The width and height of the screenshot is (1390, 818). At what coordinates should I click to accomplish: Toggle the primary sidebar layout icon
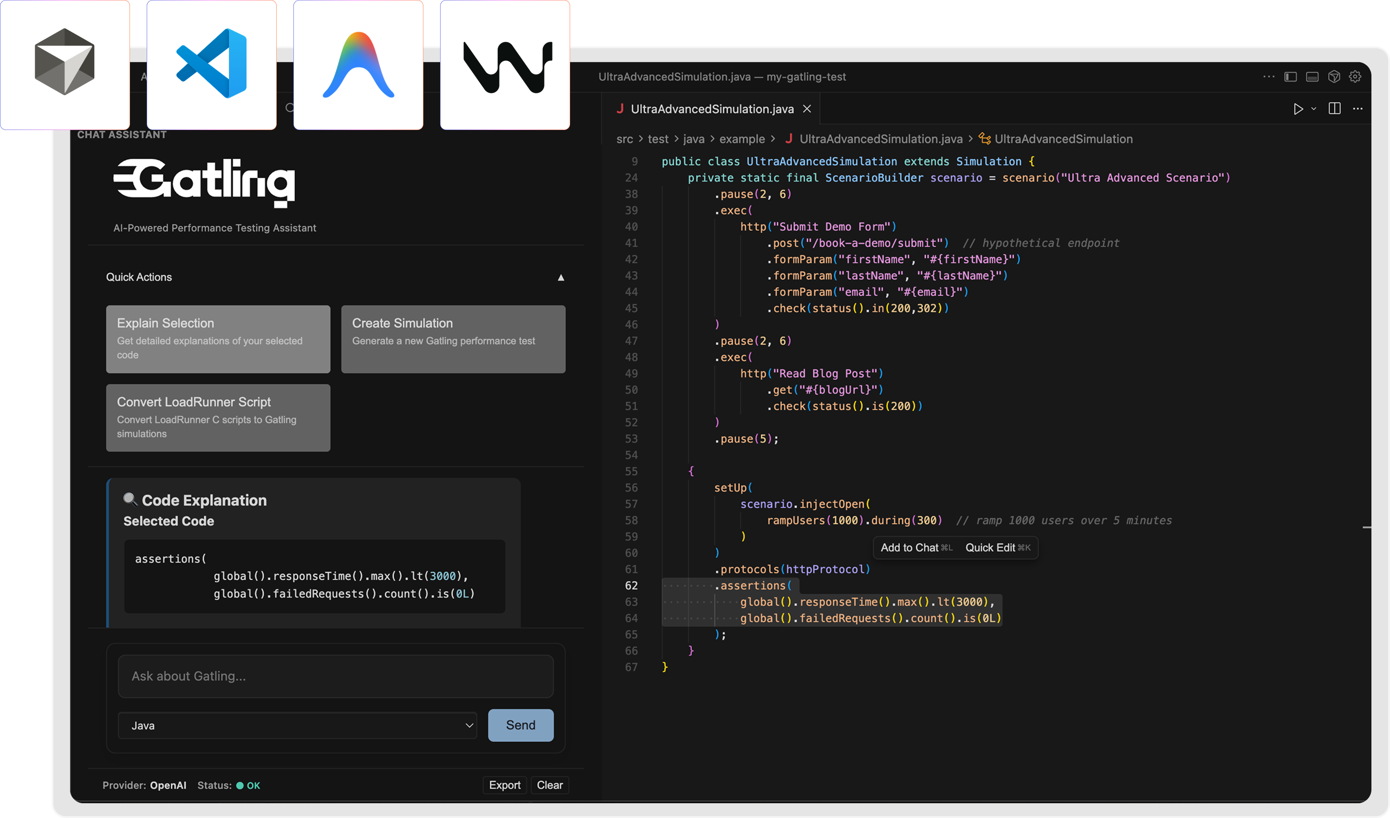[1290, 77]
